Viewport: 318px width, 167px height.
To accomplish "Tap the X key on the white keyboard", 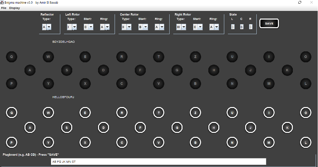I will [x=85, y=142].
